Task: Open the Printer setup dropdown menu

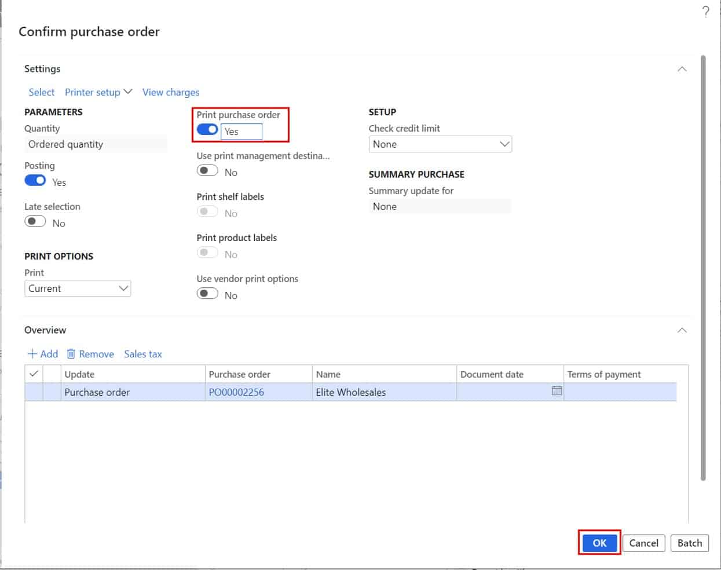Action: coord(98,92)
